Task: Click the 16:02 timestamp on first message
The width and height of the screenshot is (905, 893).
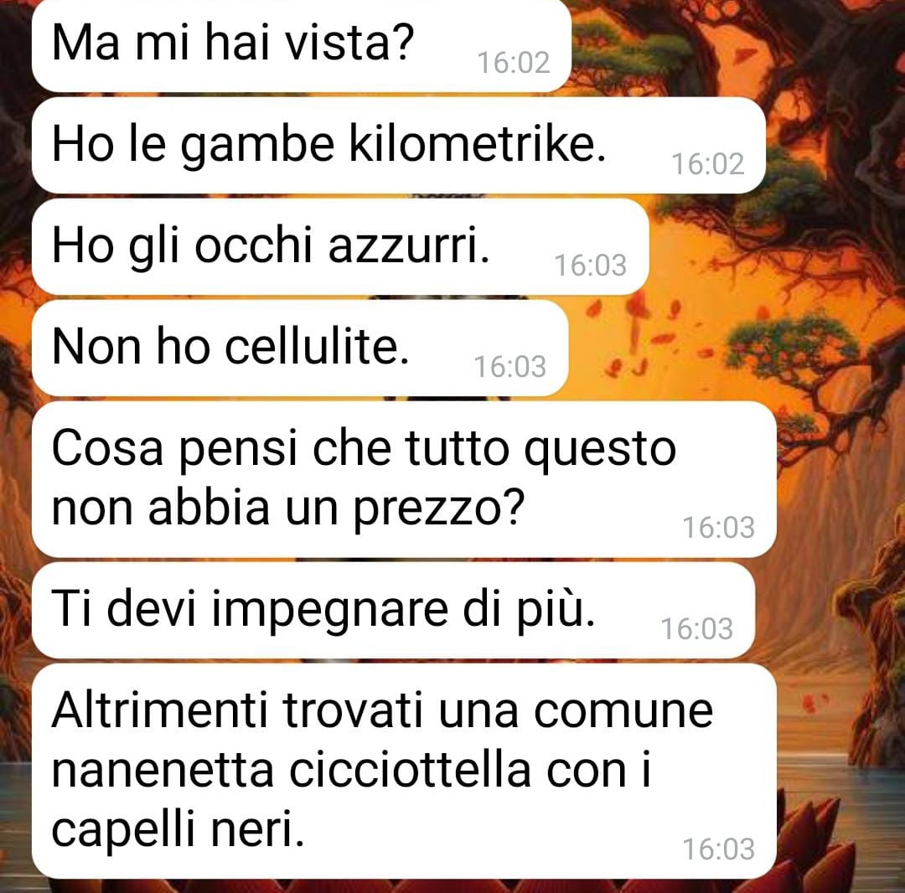Action: tap(514, 62)
